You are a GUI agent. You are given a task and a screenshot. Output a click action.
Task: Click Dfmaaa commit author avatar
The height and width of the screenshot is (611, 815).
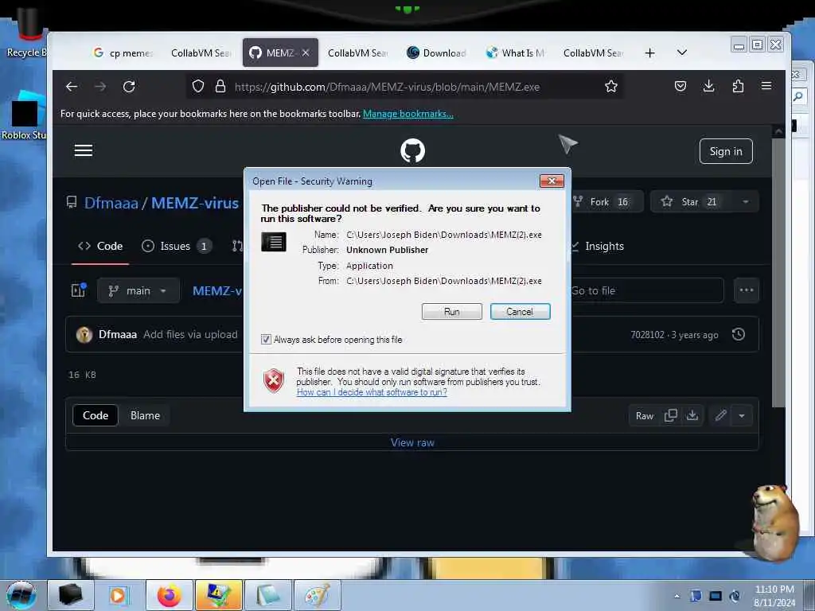click(x=84, y=335)
